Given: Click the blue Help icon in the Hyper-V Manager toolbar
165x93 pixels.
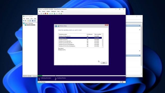Looking at the screenshot, I should (33, 21).
